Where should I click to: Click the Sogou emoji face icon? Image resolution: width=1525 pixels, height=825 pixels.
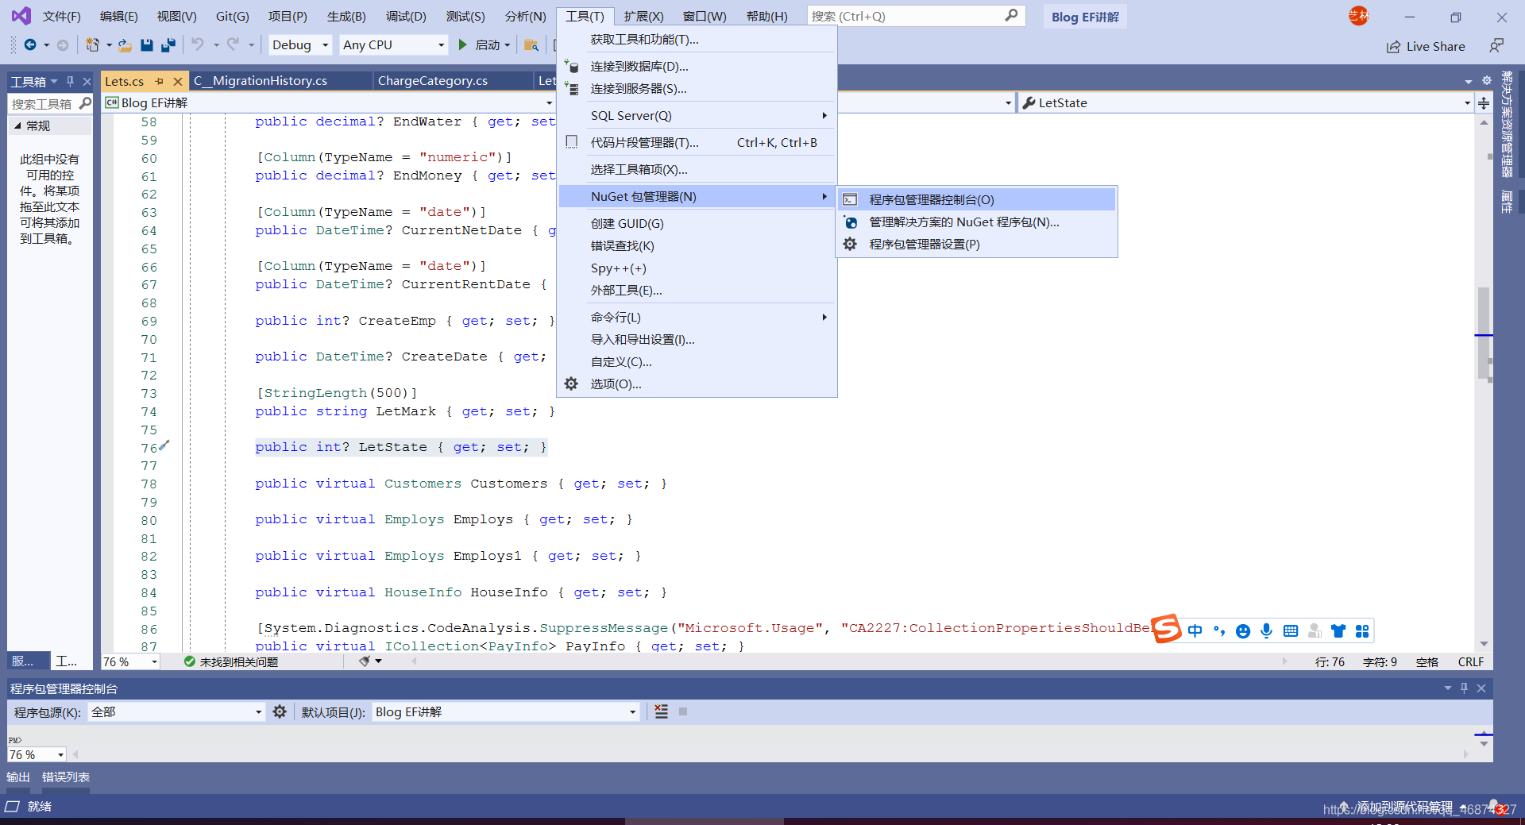(x=1243, y=630)
